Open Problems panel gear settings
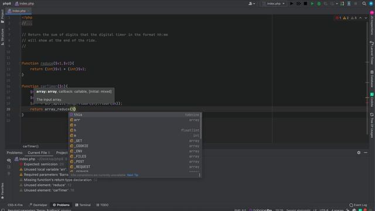Image resolution: width=375 pixels, height=211 pixels. pyautogui.click(x=359, y=152)
